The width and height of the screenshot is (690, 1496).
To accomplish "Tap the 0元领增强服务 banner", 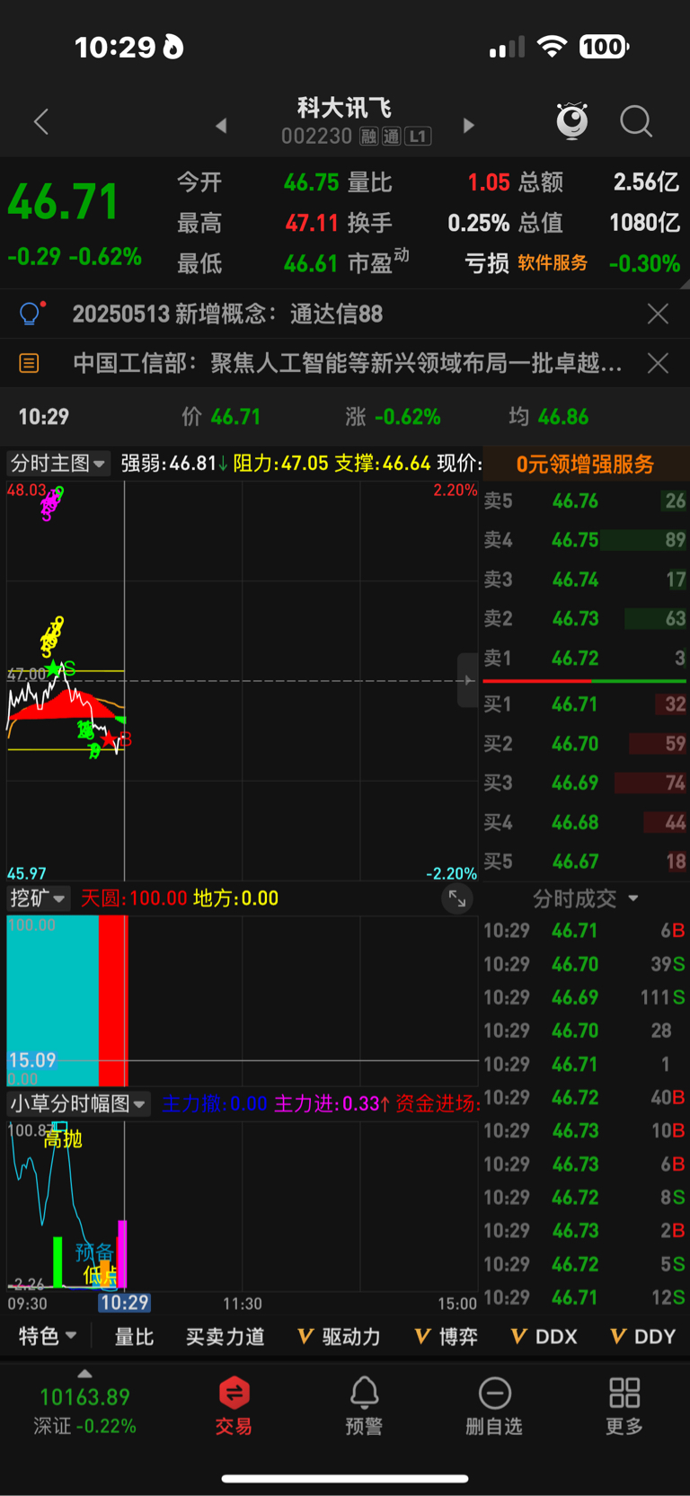I will pos(585,464).
